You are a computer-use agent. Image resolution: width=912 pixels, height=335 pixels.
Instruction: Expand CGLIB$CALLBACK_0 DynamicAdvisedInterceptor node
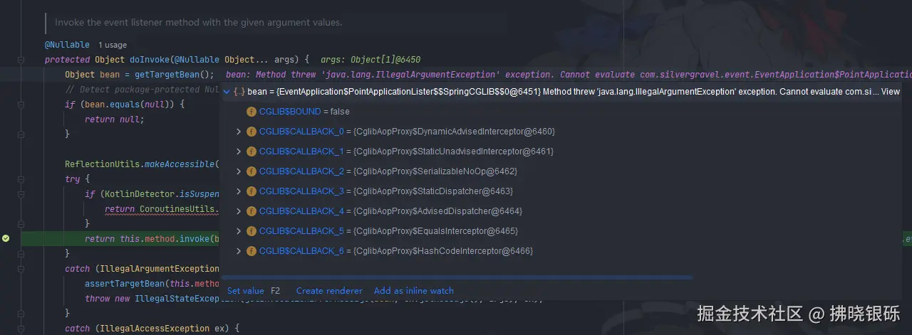239,132
